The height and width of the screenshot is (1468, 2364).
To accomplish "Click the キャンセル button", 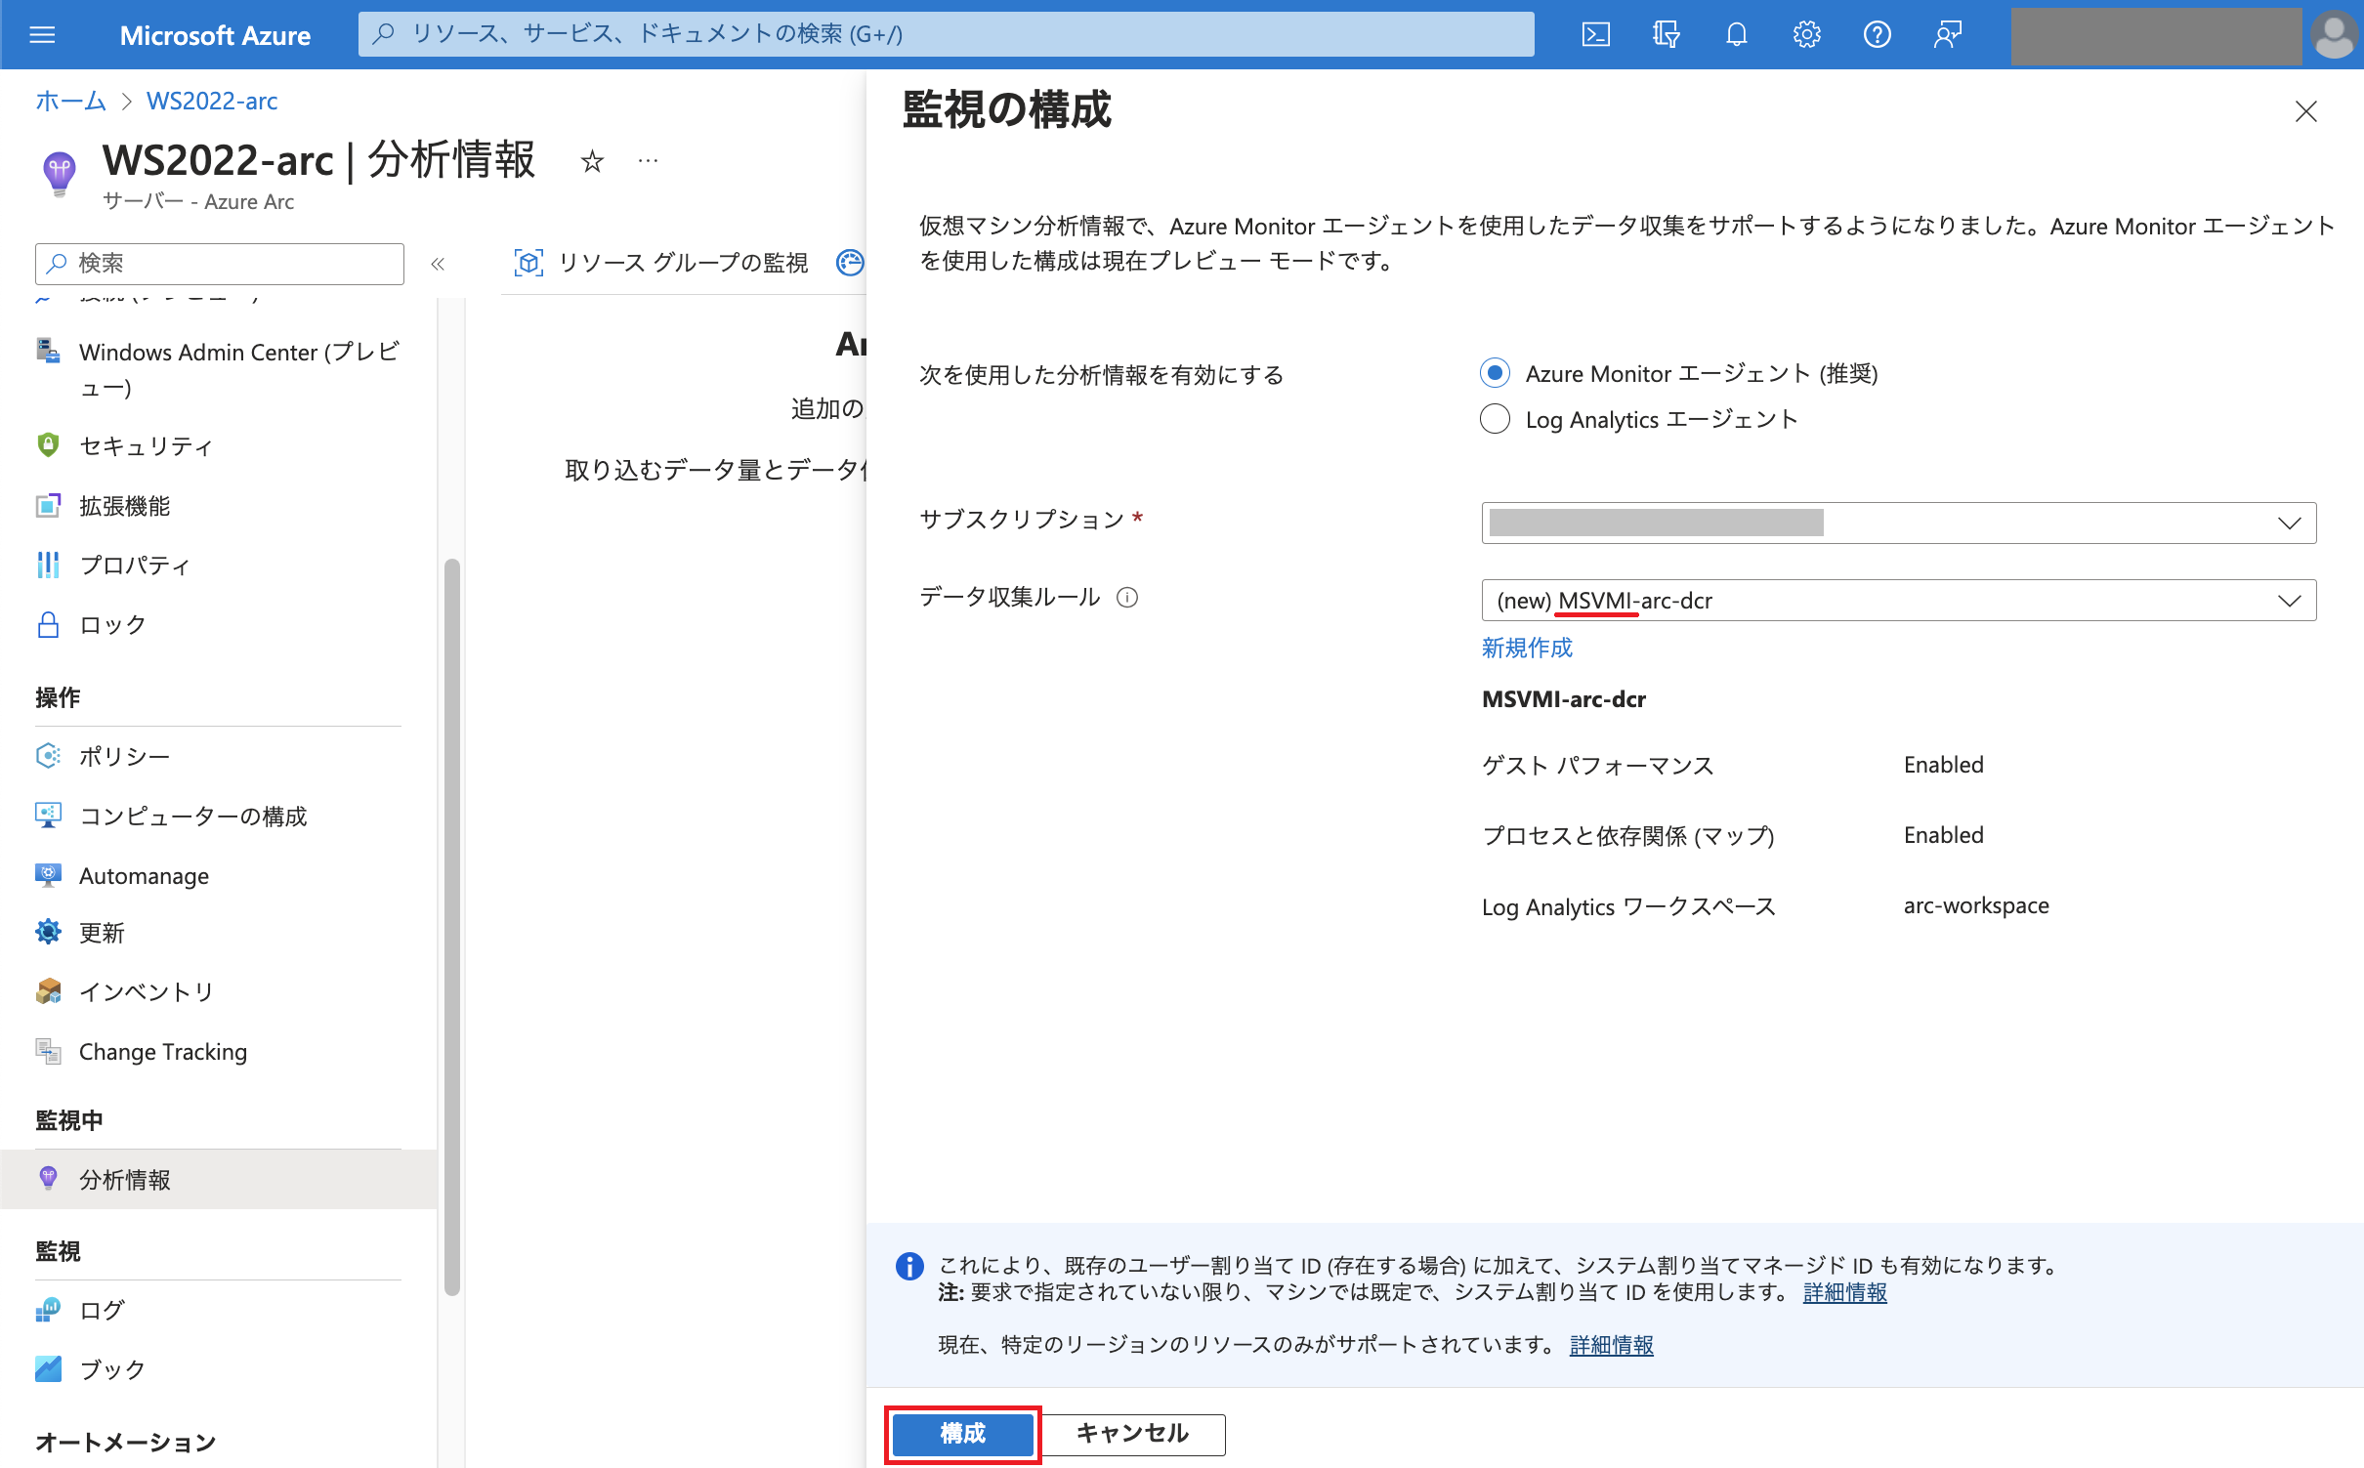I will pyautogui.click(x=1133, y=1434).
